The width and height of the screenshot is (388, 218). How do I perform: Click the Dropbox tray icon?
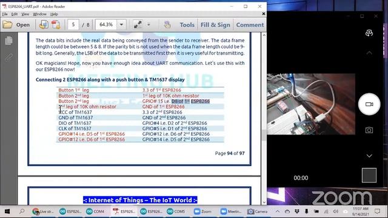point(297,211)
